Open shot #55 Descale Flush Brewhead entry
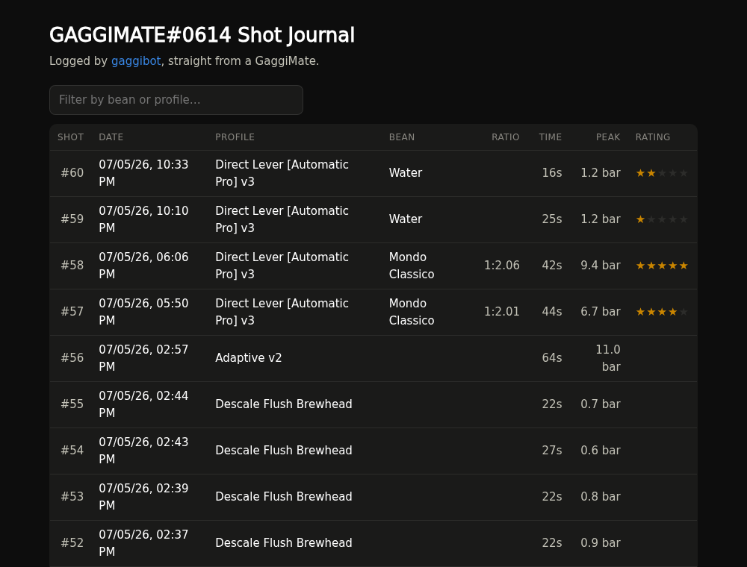 click(373, 404)
